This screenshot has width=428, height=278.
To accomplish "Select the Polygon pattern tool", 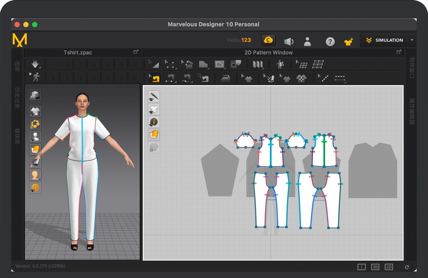I will click(203, 64).
